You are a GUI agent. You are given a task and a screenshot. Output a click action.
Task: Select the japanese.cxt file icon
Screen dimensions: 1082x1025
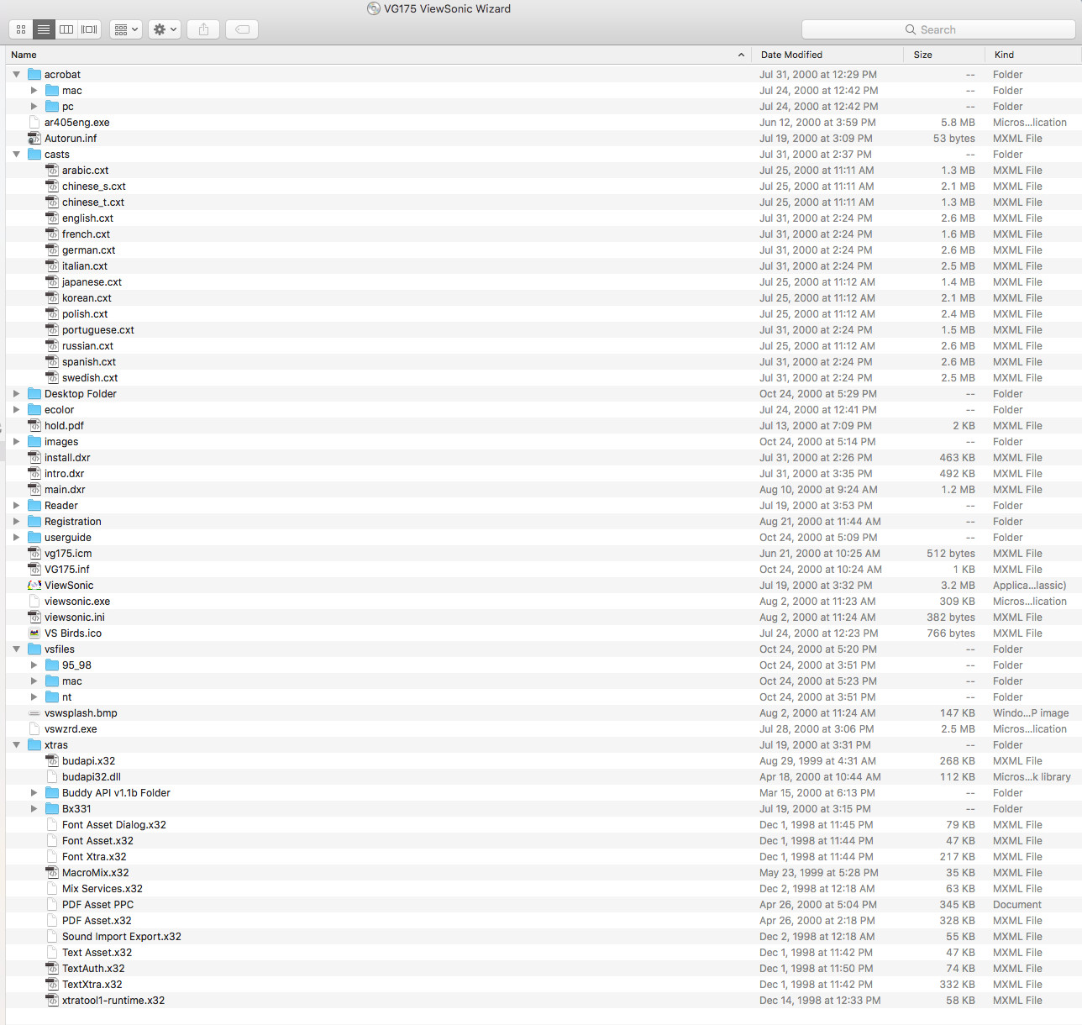(x=52, y=282)
